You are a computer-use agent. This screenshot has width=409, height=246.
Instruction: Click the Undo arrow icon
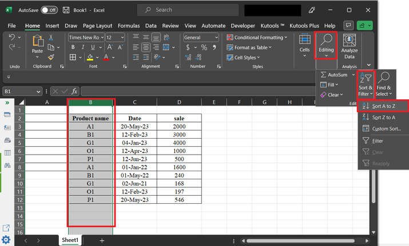pyautogui.click(x=13, y=37)
